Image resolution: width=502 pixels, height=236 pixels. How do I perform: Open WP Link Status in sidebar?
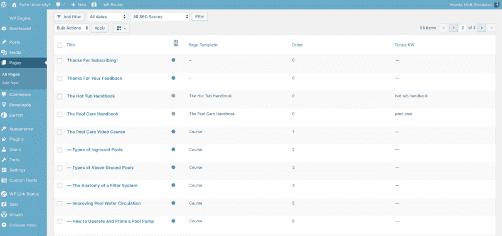point(23,194)
